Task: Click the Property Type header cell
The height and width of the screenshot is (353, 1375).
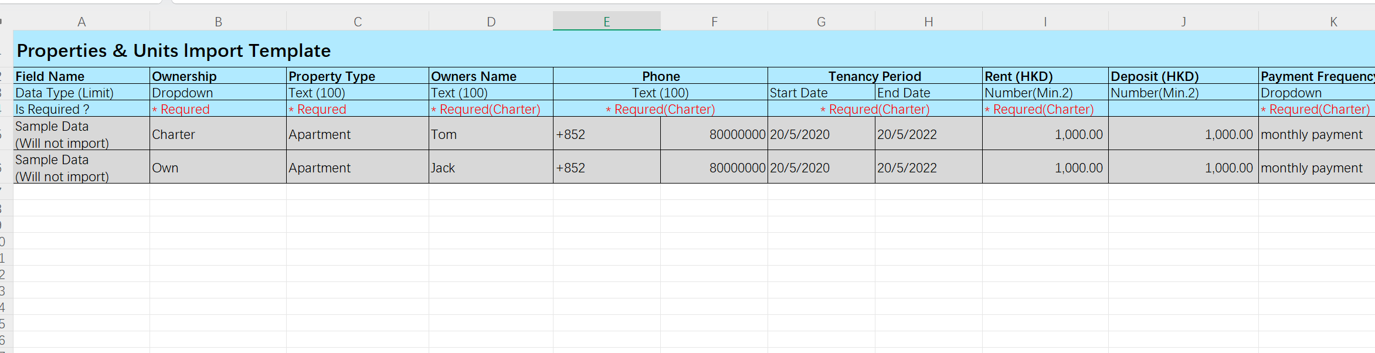Action: click(357, 76)
